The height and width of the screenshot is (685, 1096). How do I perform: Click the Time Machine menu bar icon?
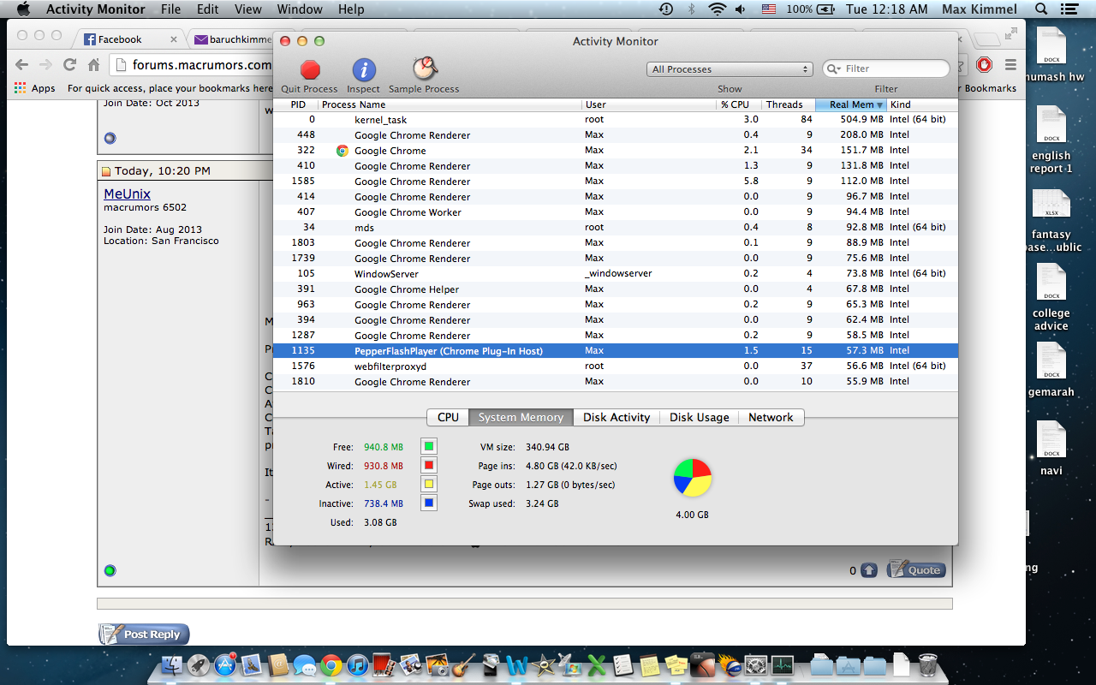click(666, 9)
